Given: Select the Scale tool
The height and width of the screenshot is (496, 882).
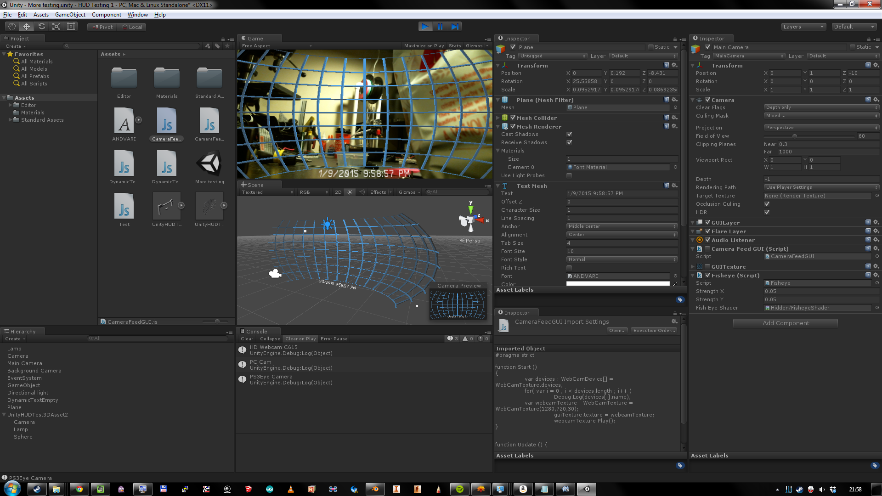Looking at the screenshot, I should click(x=56, y=26).
